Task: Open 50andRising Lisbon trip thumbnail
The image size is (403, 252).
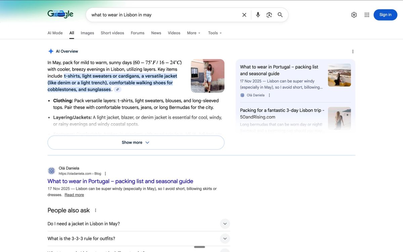Action: [x=340, y=118]
